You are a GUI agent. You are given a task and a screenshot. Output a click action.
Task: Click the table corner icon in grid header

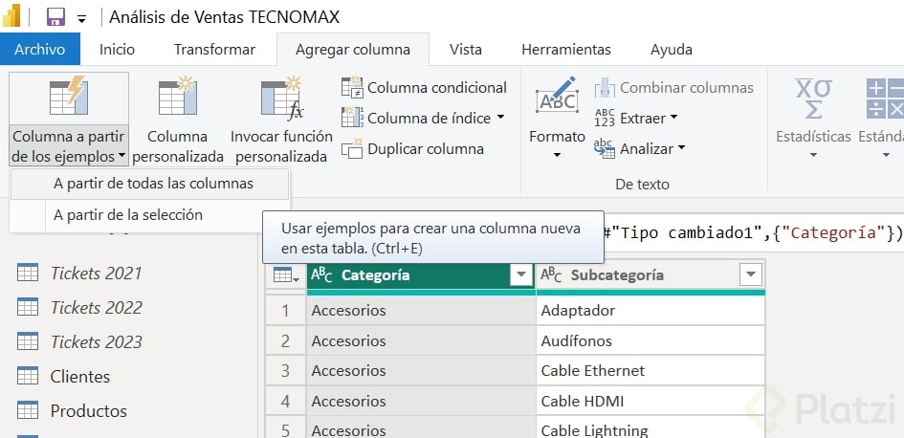coord(285,275)
